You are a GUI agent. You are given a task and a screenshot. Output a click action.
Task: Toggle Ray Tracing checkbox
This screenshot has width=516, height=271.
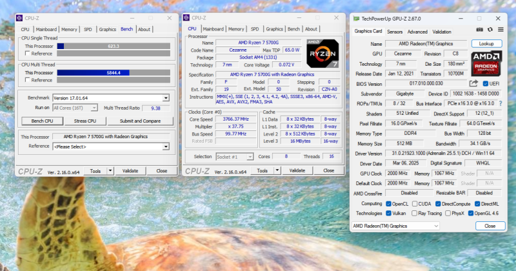pos(415,214)
